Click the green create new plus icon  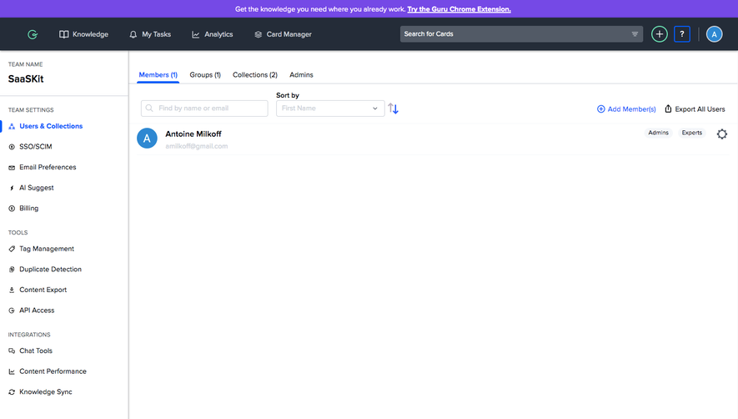tap(660, 34)
